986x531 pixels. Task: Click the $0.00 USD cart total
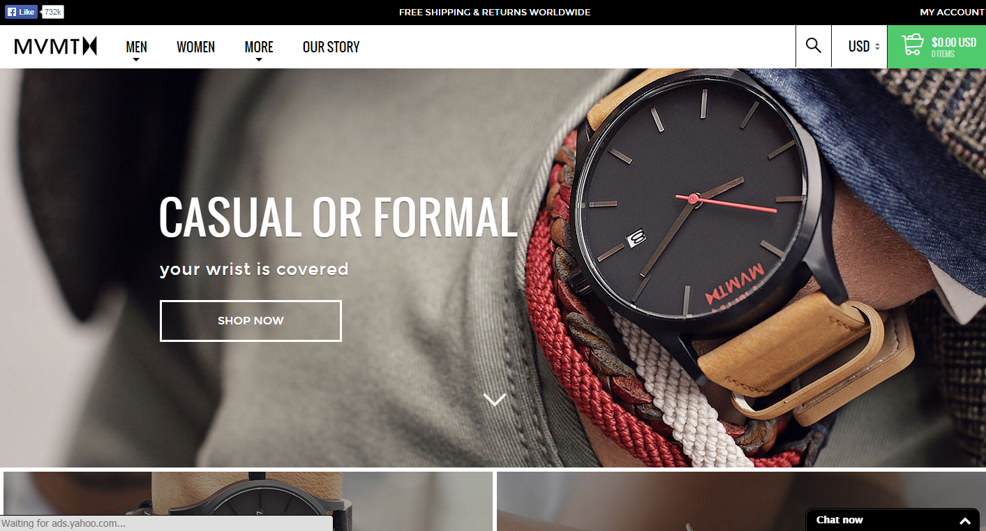point(954,43)
